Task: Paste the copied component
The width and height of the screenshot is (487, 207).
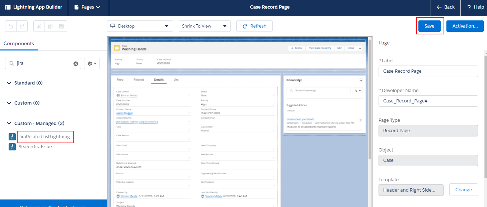Action: (x=61, y=26)
